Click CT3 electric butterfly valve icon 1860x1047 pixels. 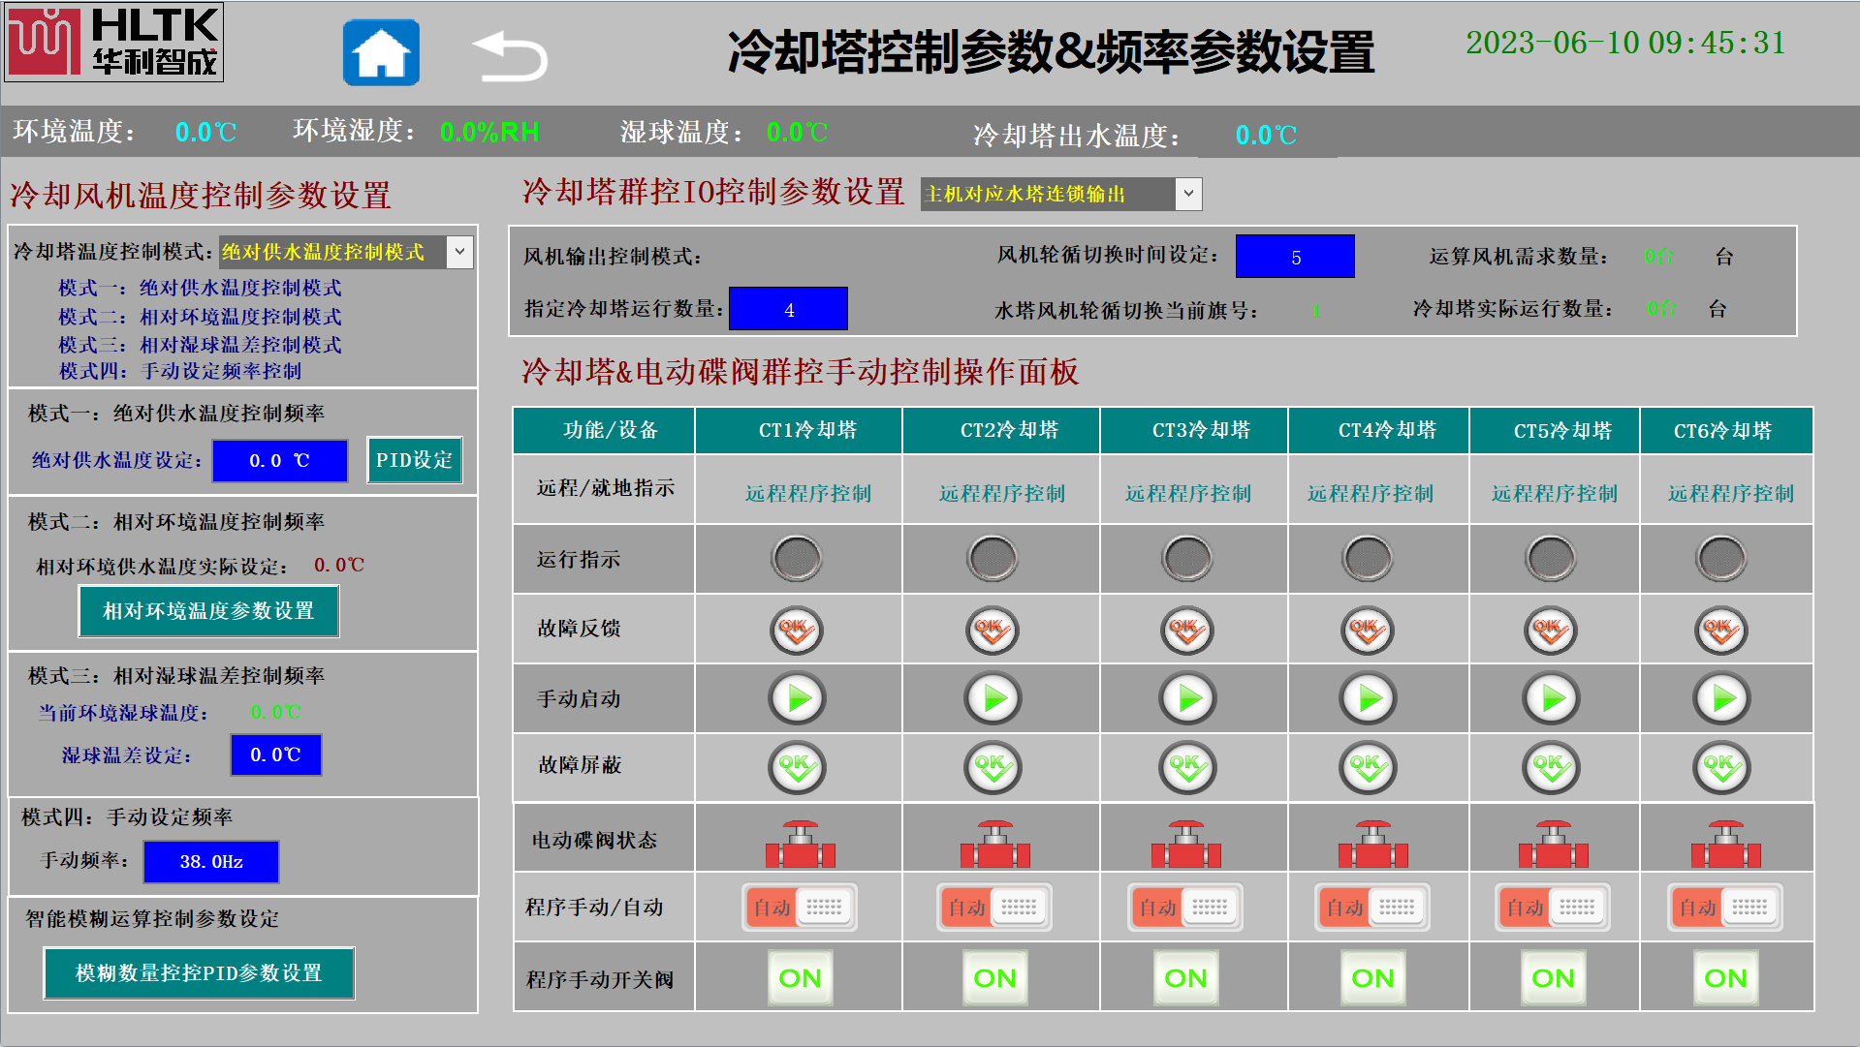pos(1185,845)
